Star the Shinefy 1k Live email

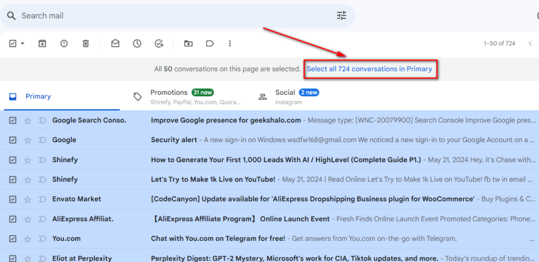coord(28,179)
